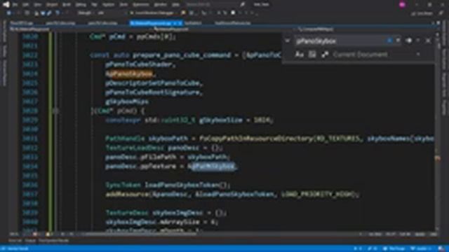Click pDescriptorSetPanoToCube in the code
The image size is (449, 252).
coord(153,83)
